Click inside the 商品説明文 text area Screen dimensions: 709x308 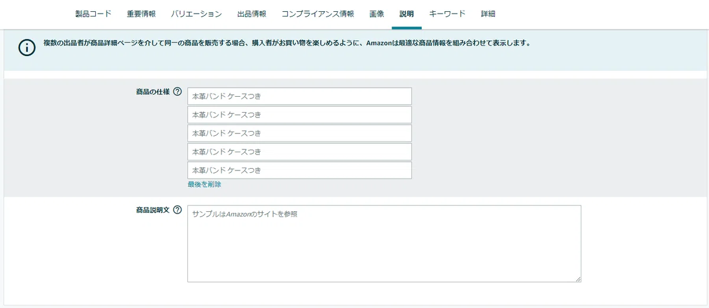click(x=384, y=244)
